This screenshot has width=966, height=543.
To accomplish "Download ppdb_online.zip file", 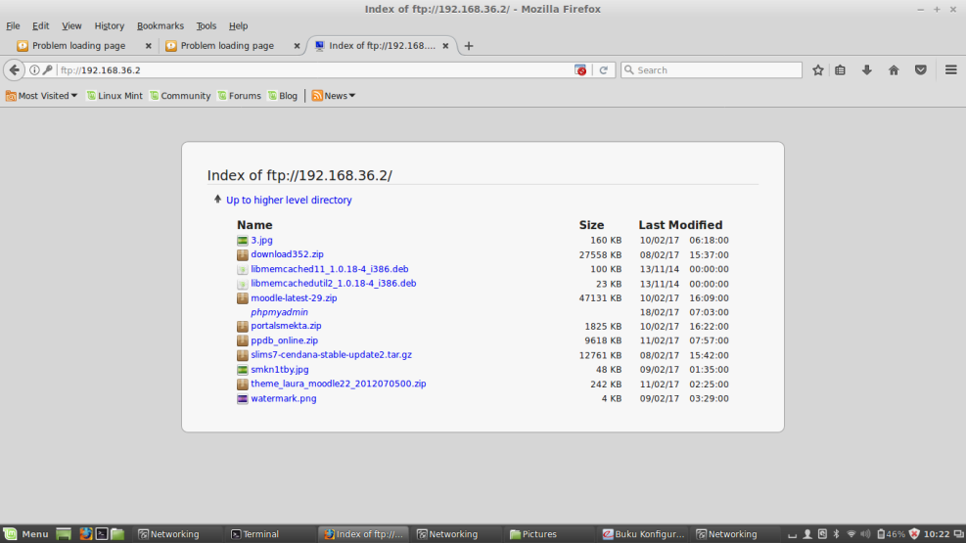I will coord(284,340).
